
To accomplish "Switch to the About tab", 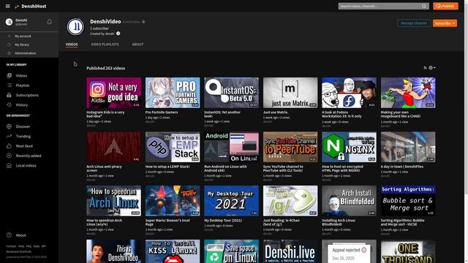I will coord(137,44).
